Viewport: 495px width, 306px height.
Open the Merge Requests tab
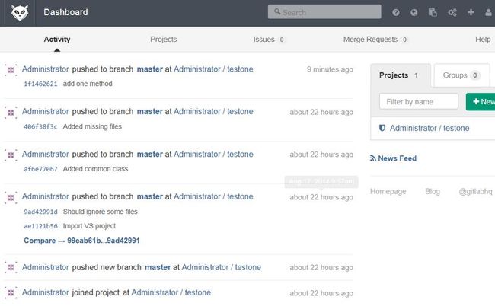click(x=375, y=40)
